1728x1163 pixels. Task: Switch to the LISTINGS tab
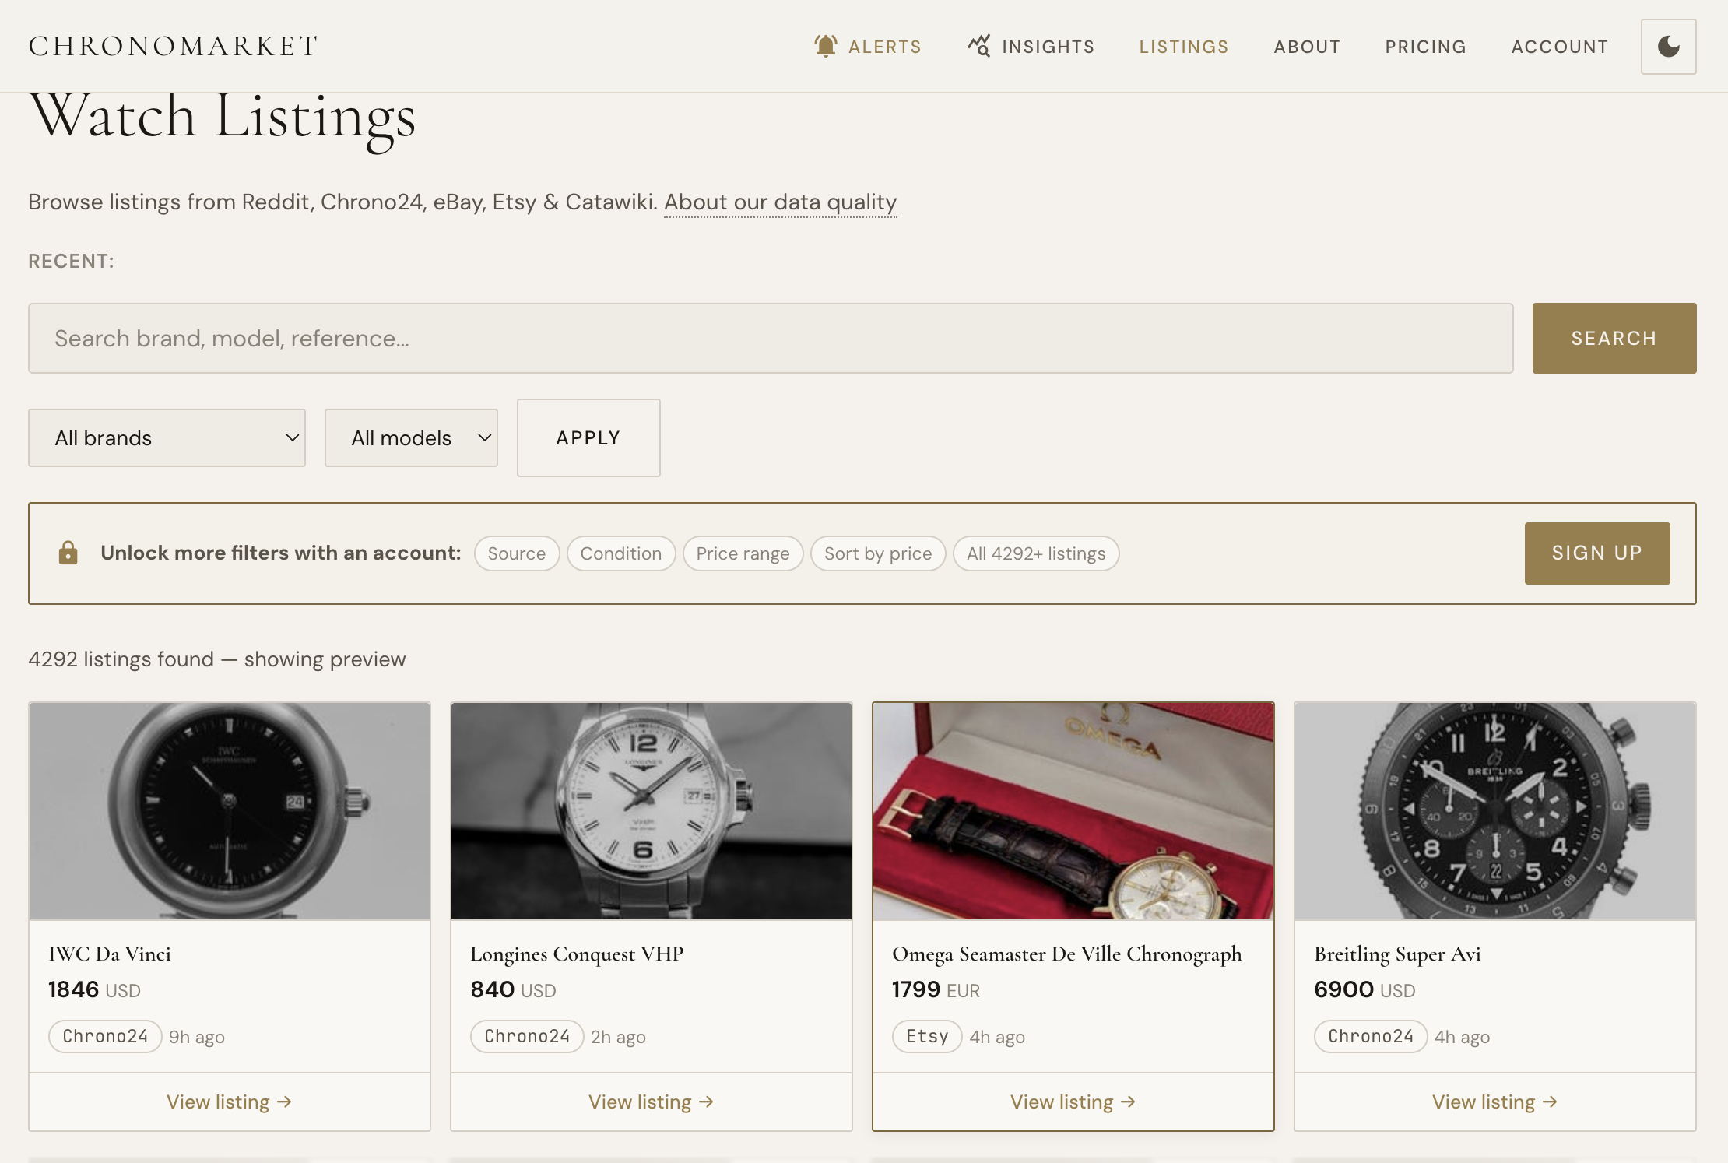[x=1183, y=46]
